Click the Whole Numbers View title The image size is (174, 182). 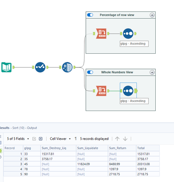click(x=117, y=72)
